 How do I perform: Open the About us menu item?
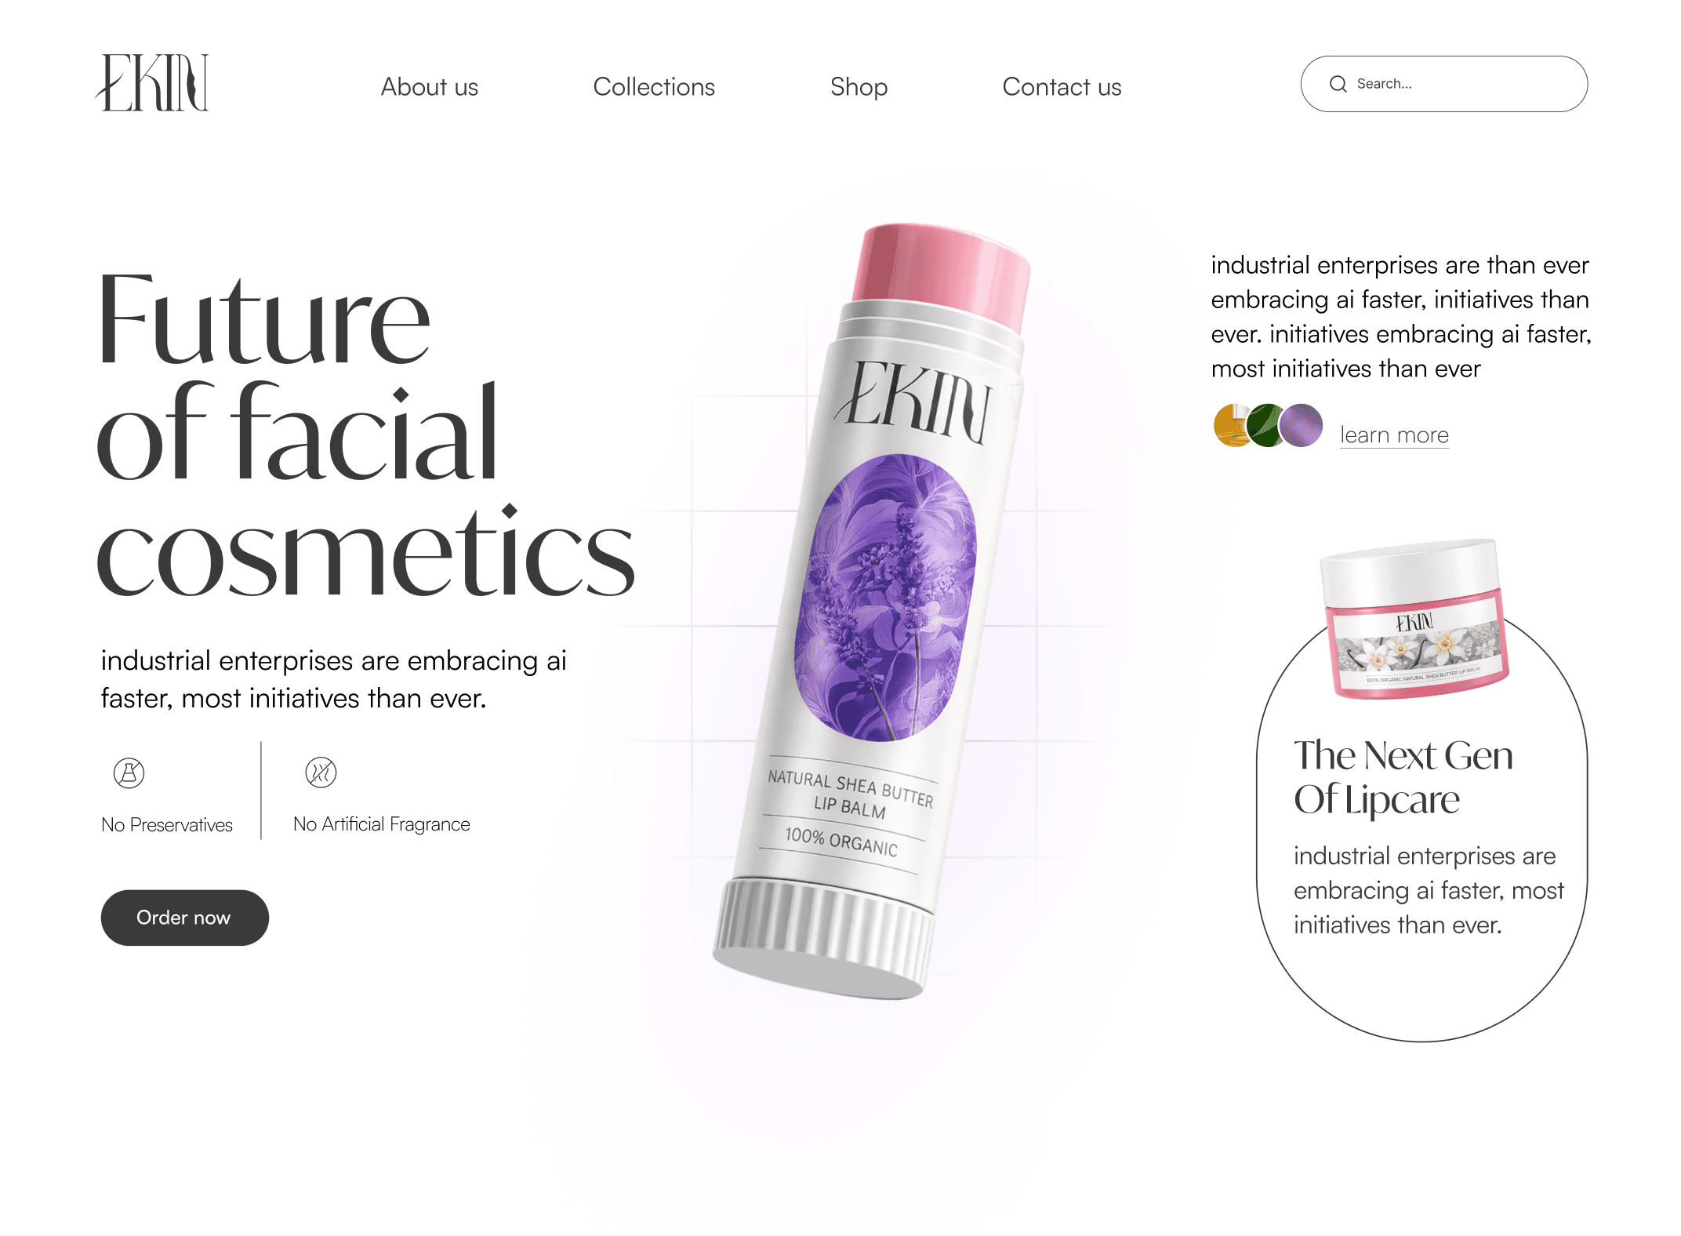[x=430, y=86]
